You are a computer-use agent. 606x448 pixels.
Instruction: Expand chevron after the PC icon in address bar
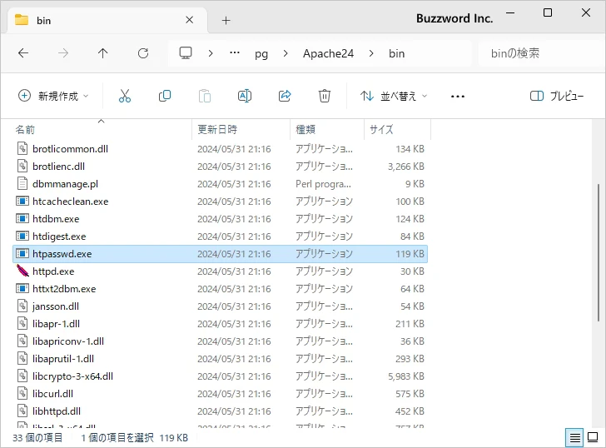pyautogui.click(x=211, y=53)
